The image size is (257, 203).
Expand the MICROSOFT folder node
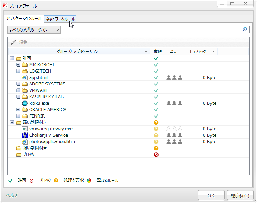click(x=18, y=65)
